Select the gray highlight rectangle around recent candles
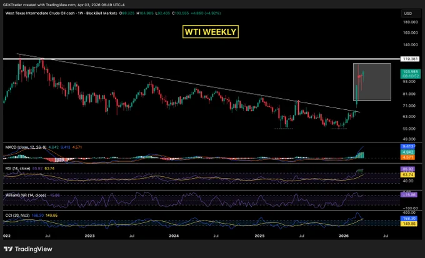This screenshot has width=425, height=258. 372,82
